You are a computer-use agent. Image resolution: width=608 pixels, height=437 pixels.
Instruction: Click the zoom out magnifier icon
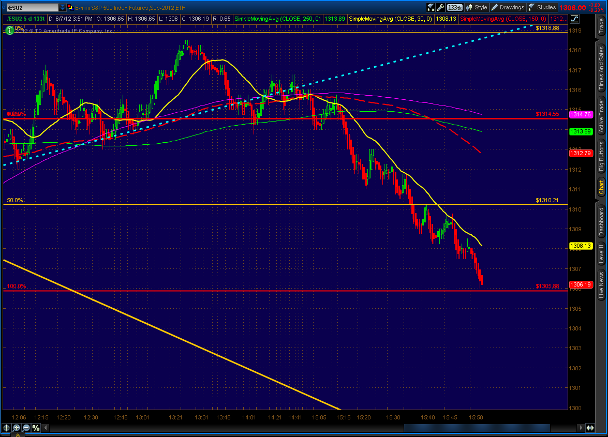[x=26, y=428]
